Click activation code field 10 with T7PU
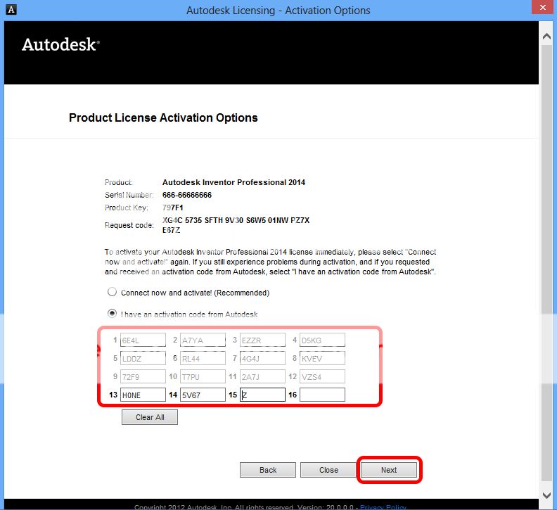Viewport: 557px width, 510px height. point(203,376)
